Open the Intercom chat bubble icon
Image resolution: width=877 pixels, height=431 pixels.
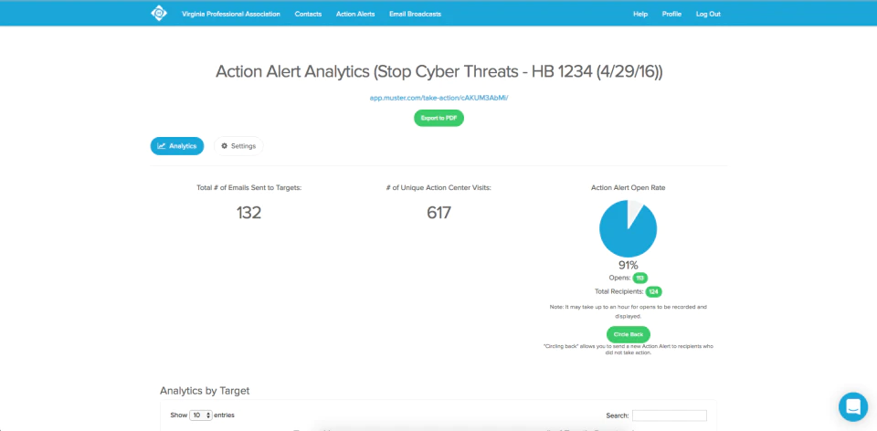click(853, 406)
